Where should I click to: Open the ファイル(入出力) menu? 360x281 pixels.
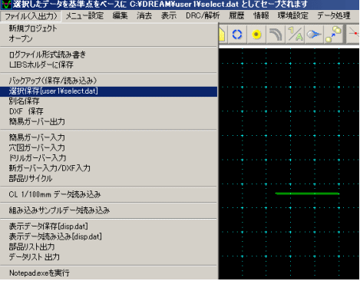pyautogui.click(x=31, y=16)
